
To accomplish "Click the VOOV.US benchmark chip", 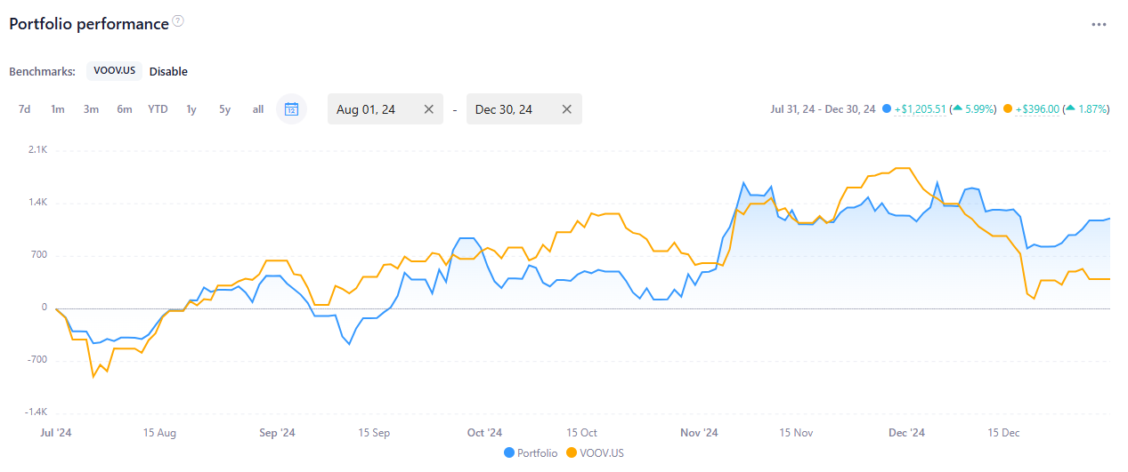I will point(115,71).
